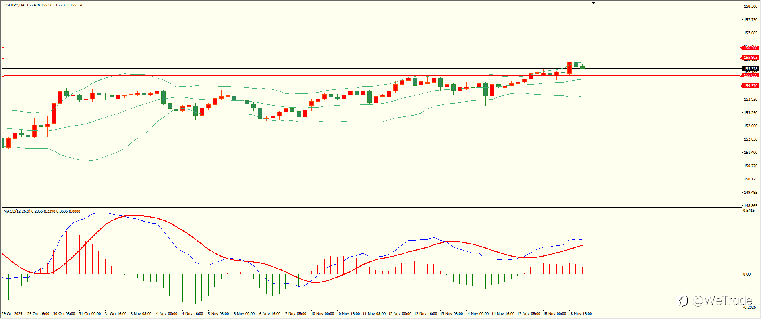The image size is (761, 319).
Task: Click the 150.125 price axis label
Action: coord(751,179)
